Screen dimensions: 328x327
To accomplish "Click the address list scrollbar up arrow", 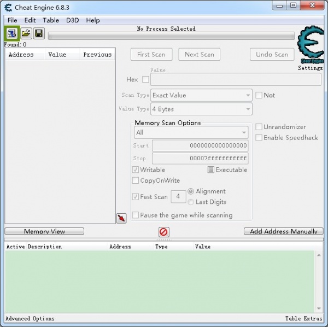I will (x=319, y=255).
